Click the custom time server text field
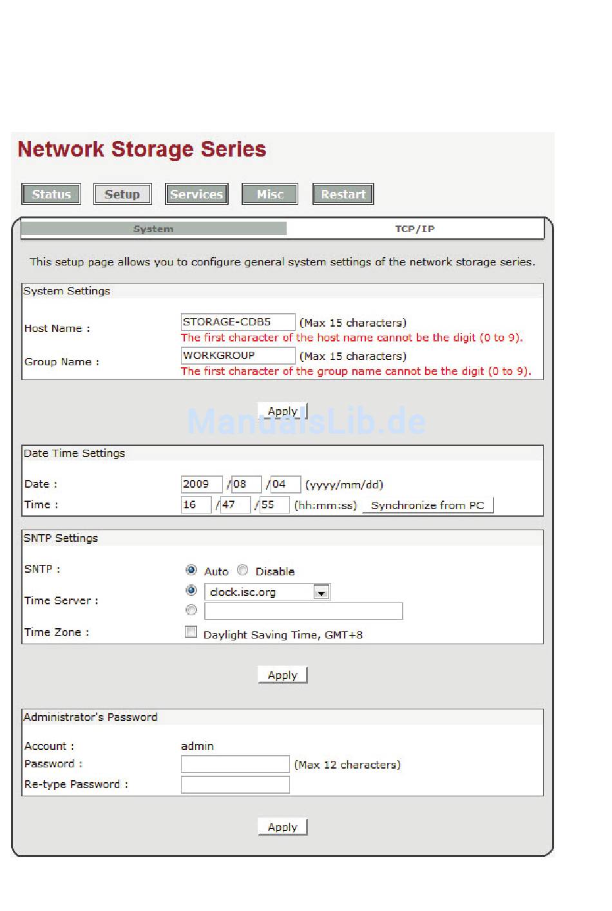Viewport: 612px width, 911px height. [303, 611]
